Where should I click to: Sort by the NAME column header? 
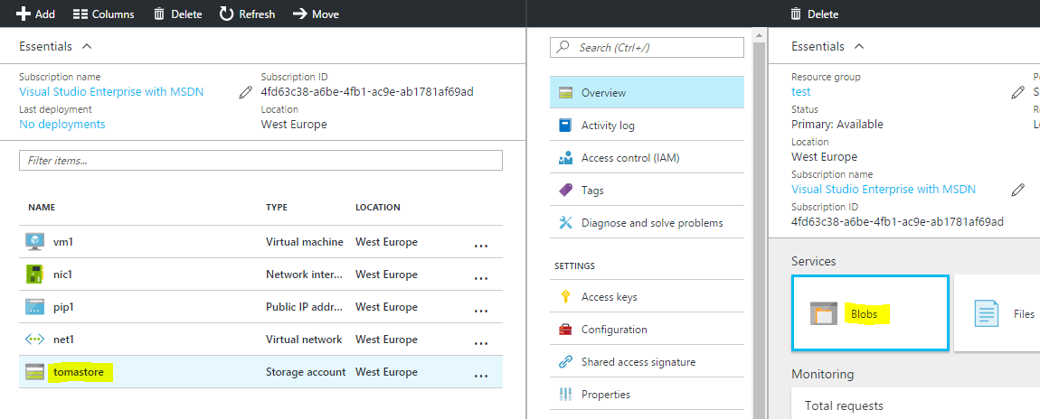point(42,207)
